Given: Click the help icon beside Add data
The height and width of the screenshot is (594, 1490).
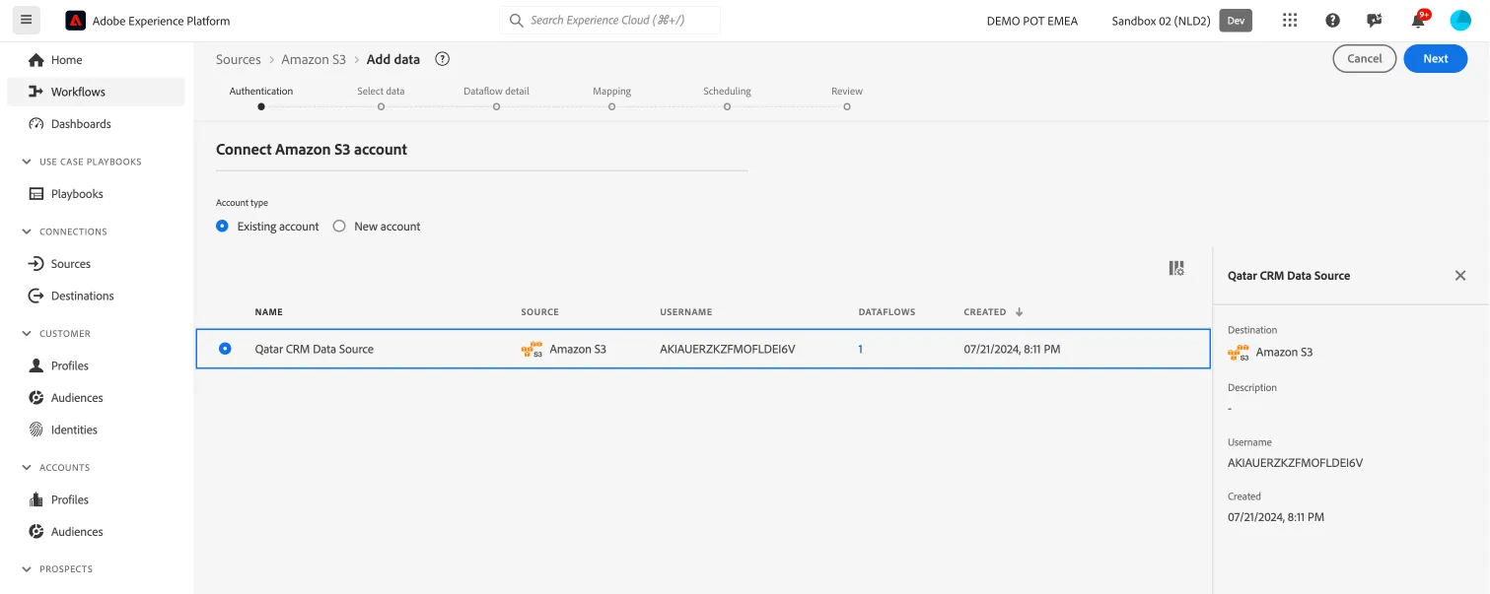Looking at the screenshot, I should click(x=443, y=59).
